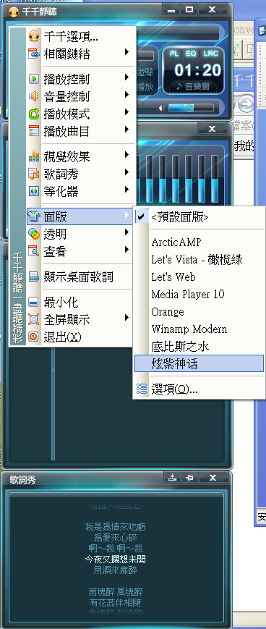The width and height of the screenshot is (266, 629).
Task: Click the 歌詞秀 music note icon
Action: pos(34,174)
